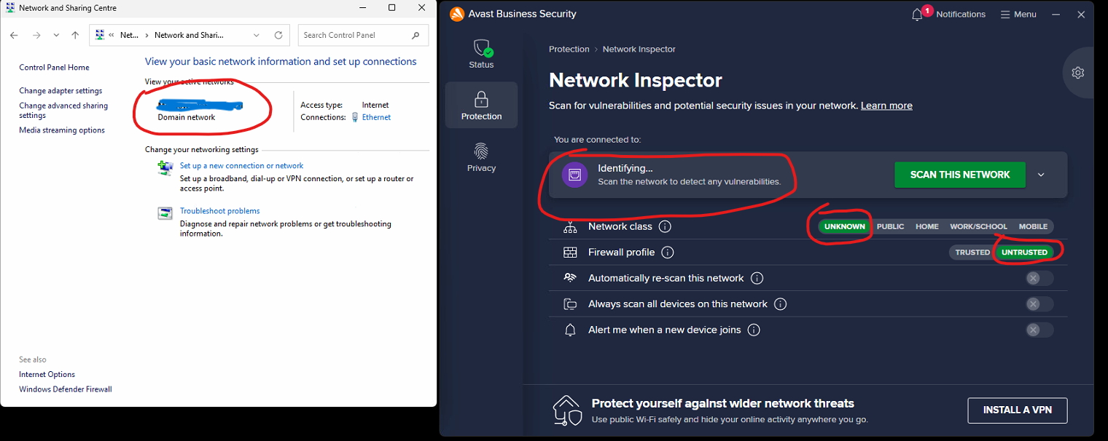Select Home network class

927,226
